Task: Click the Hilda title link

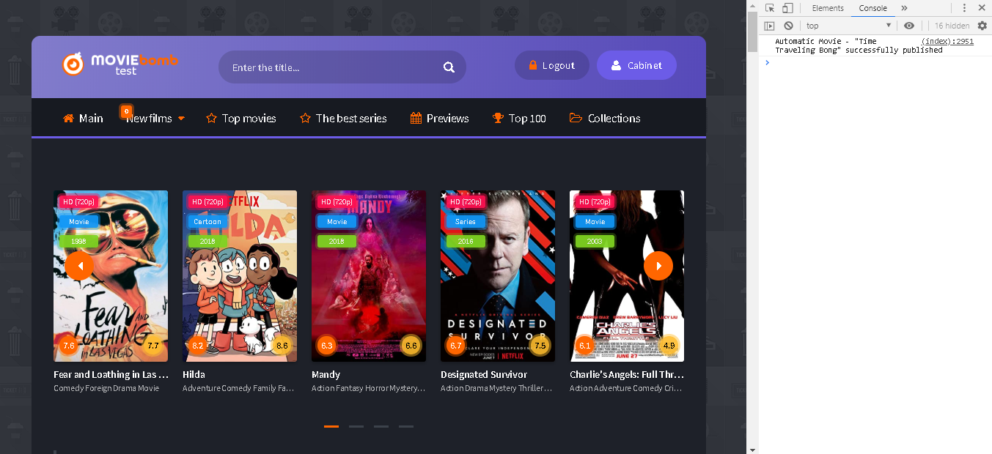Action: 194,374
